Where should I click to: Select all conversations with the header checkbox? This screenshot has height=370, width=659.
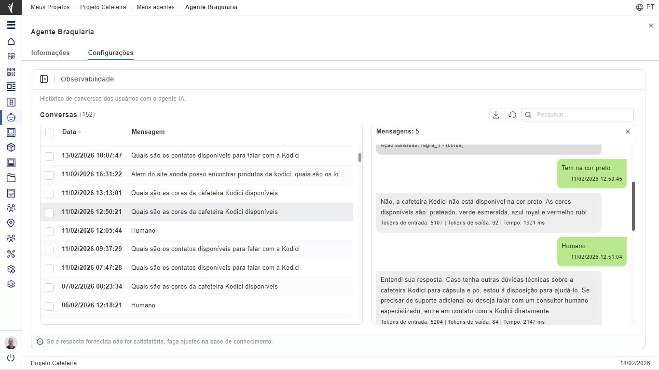50,132
